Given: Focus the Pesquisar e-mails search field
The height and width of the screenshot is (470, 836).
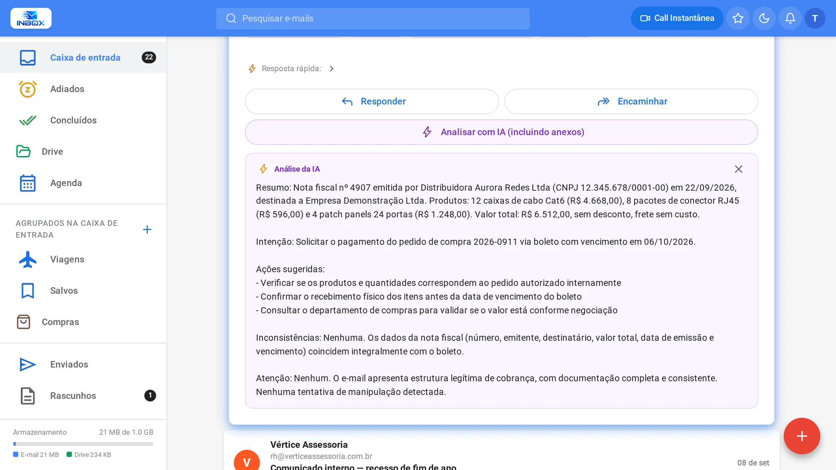Looking at the screenshot, I should 373,19.
